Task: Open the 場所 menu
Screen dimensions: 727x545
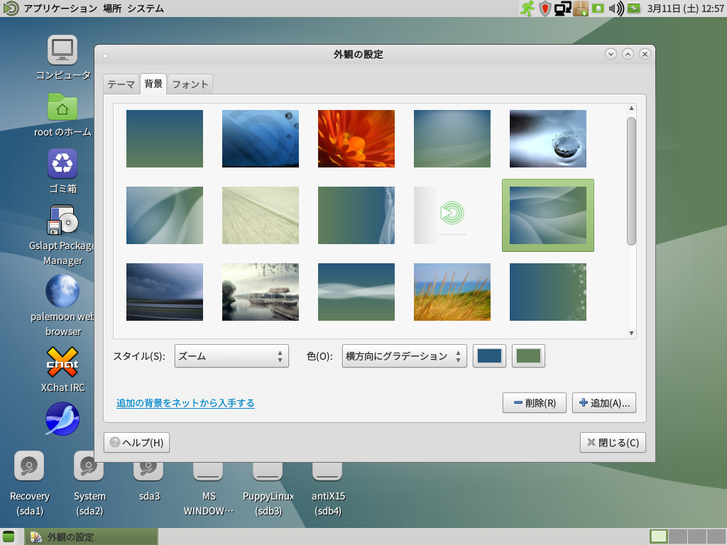Action: pos(112,9)
